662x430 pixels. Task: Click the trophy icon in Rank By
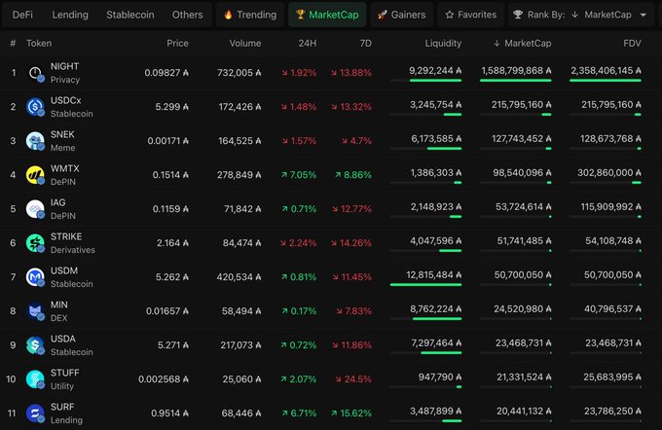click(517, 15)
